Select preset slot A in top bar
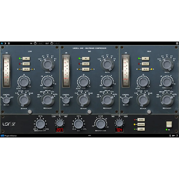Image resolution: width=179 pixels, height=179 pixels. (x=2, y=43)
